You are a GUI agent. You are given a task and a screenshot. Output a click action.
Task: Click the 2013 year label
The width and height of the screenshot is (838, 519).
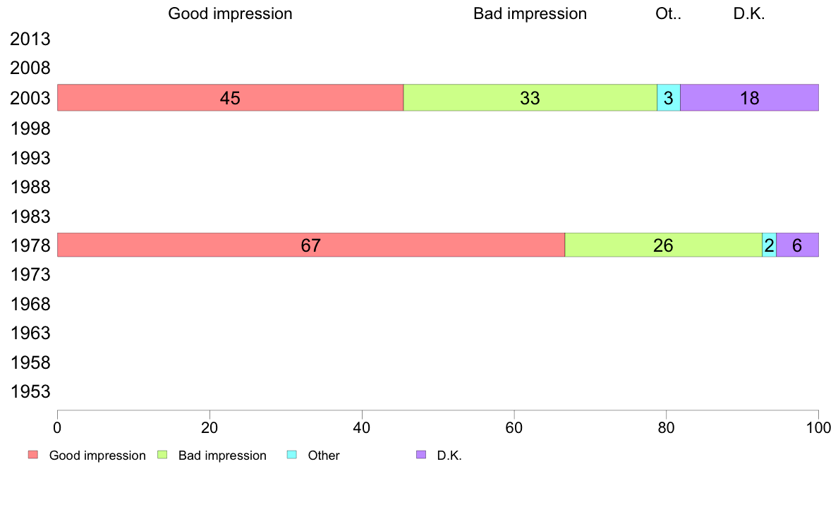pyautogui.click(x=30, y=39)
